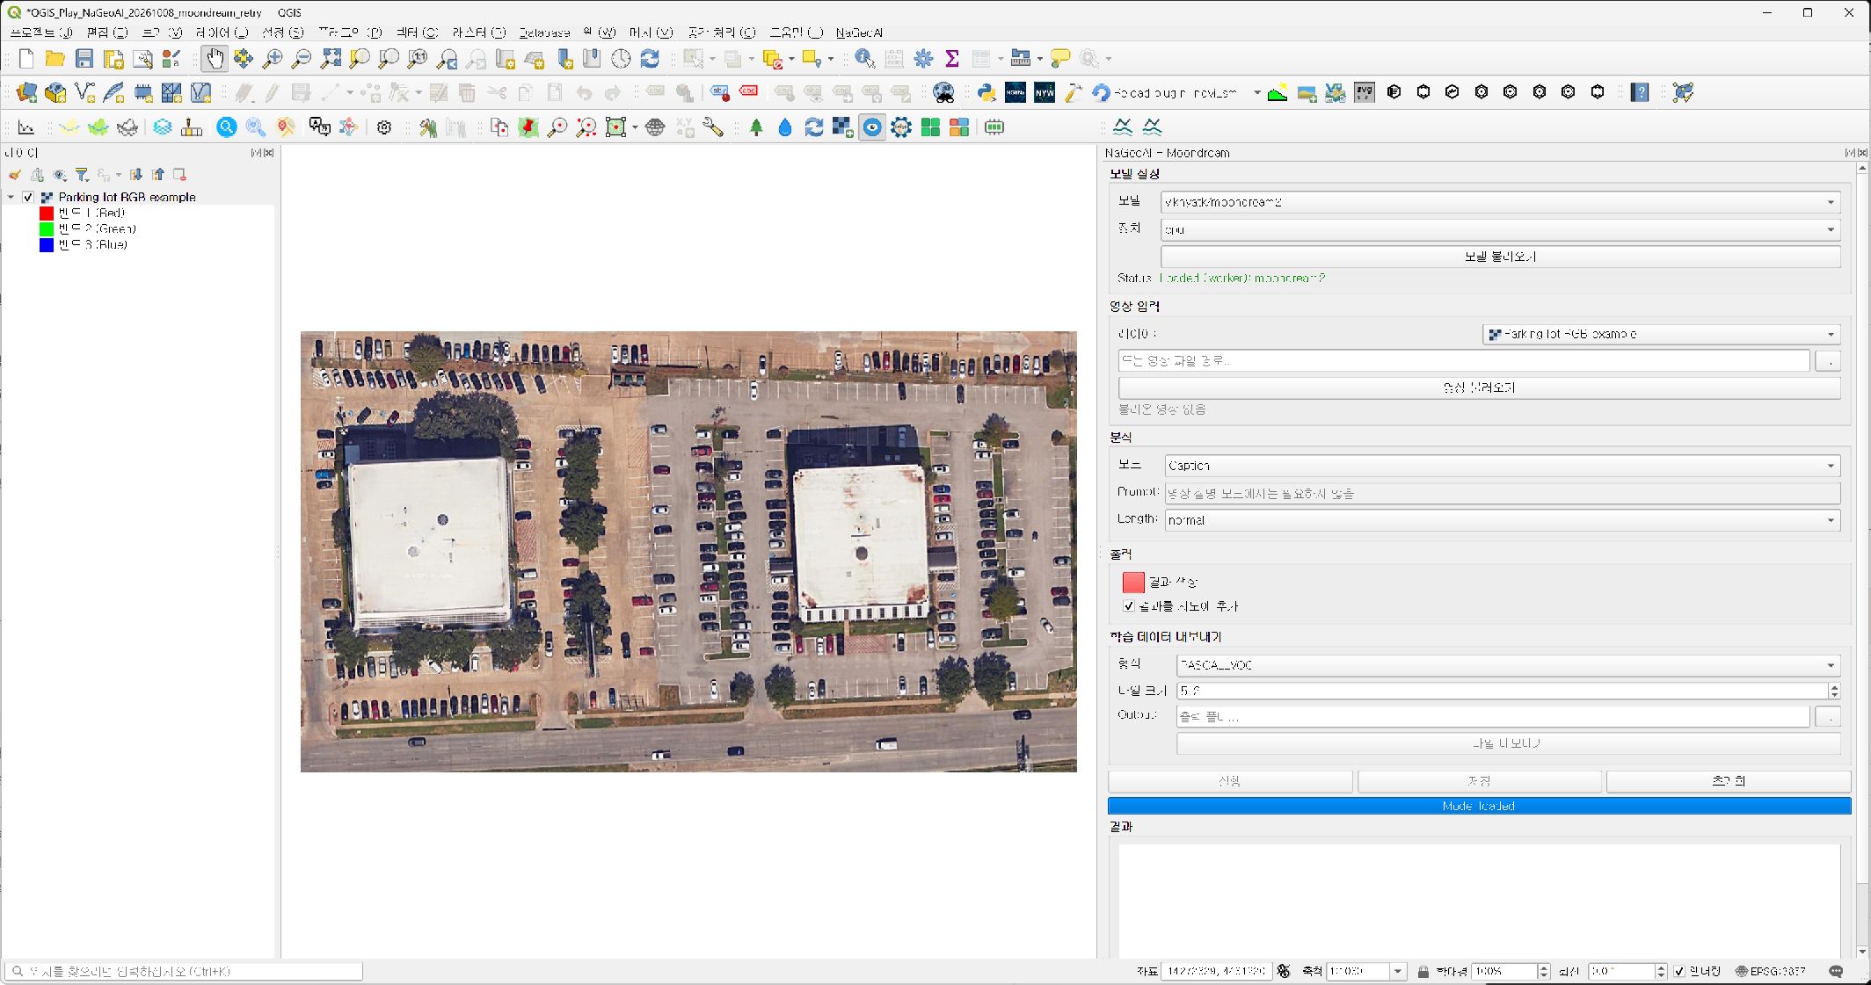Viewport: 1871px width, 985px height.
Task: Click the Save Project floppy disk icon
Action: 84,59
